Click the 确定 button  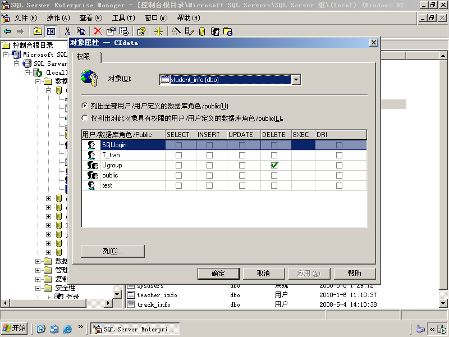218,274
